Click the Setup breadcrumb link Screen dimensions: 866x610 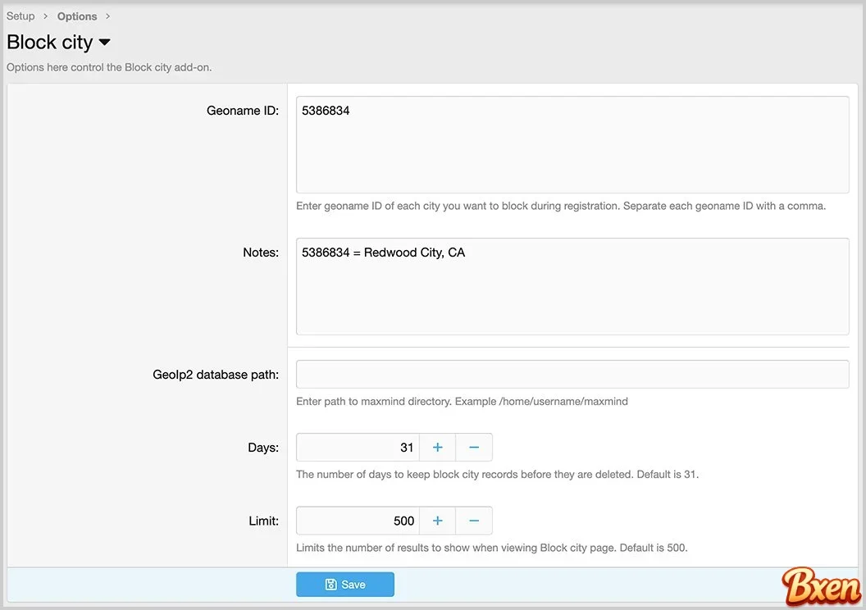[21, 16]
